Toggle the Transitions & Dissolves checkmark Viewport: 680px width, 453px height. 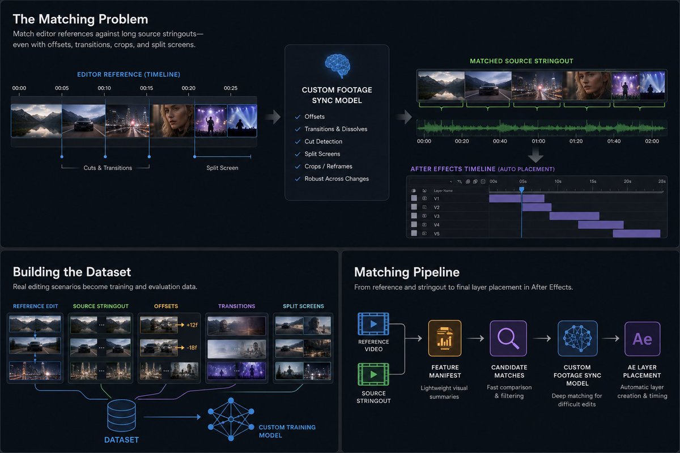(298, 129)
